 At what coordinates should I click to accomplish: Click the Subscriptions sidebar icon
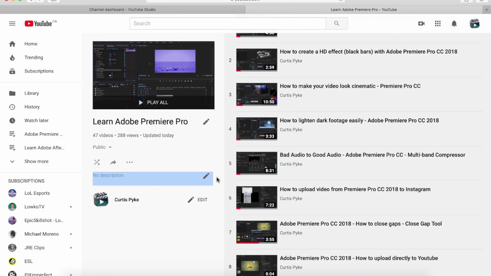(x=12, y=71)
